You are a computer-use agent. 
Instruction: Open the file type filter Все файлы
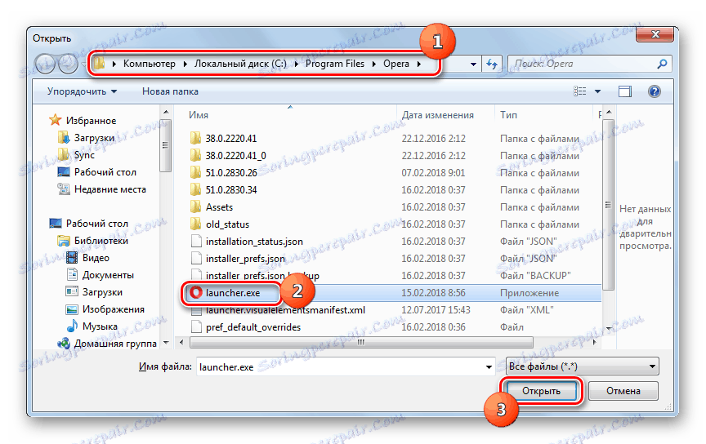point(582,366)
